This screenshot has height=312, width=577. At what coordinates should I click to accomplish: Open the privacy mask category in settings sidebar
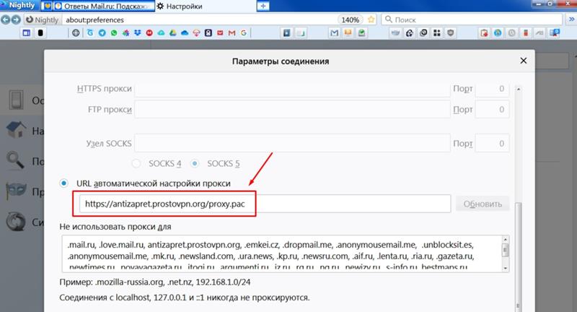click(x=16, y=191)
